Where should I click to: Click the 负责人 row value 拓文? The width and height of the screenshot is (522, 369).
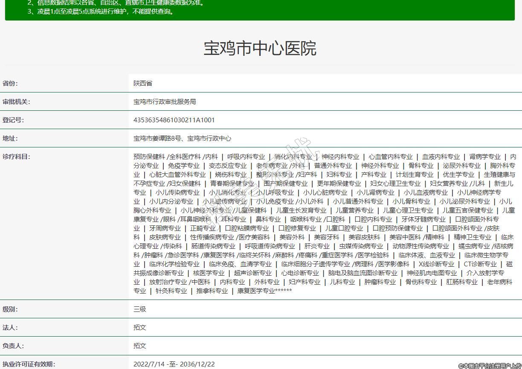point(140,346)
